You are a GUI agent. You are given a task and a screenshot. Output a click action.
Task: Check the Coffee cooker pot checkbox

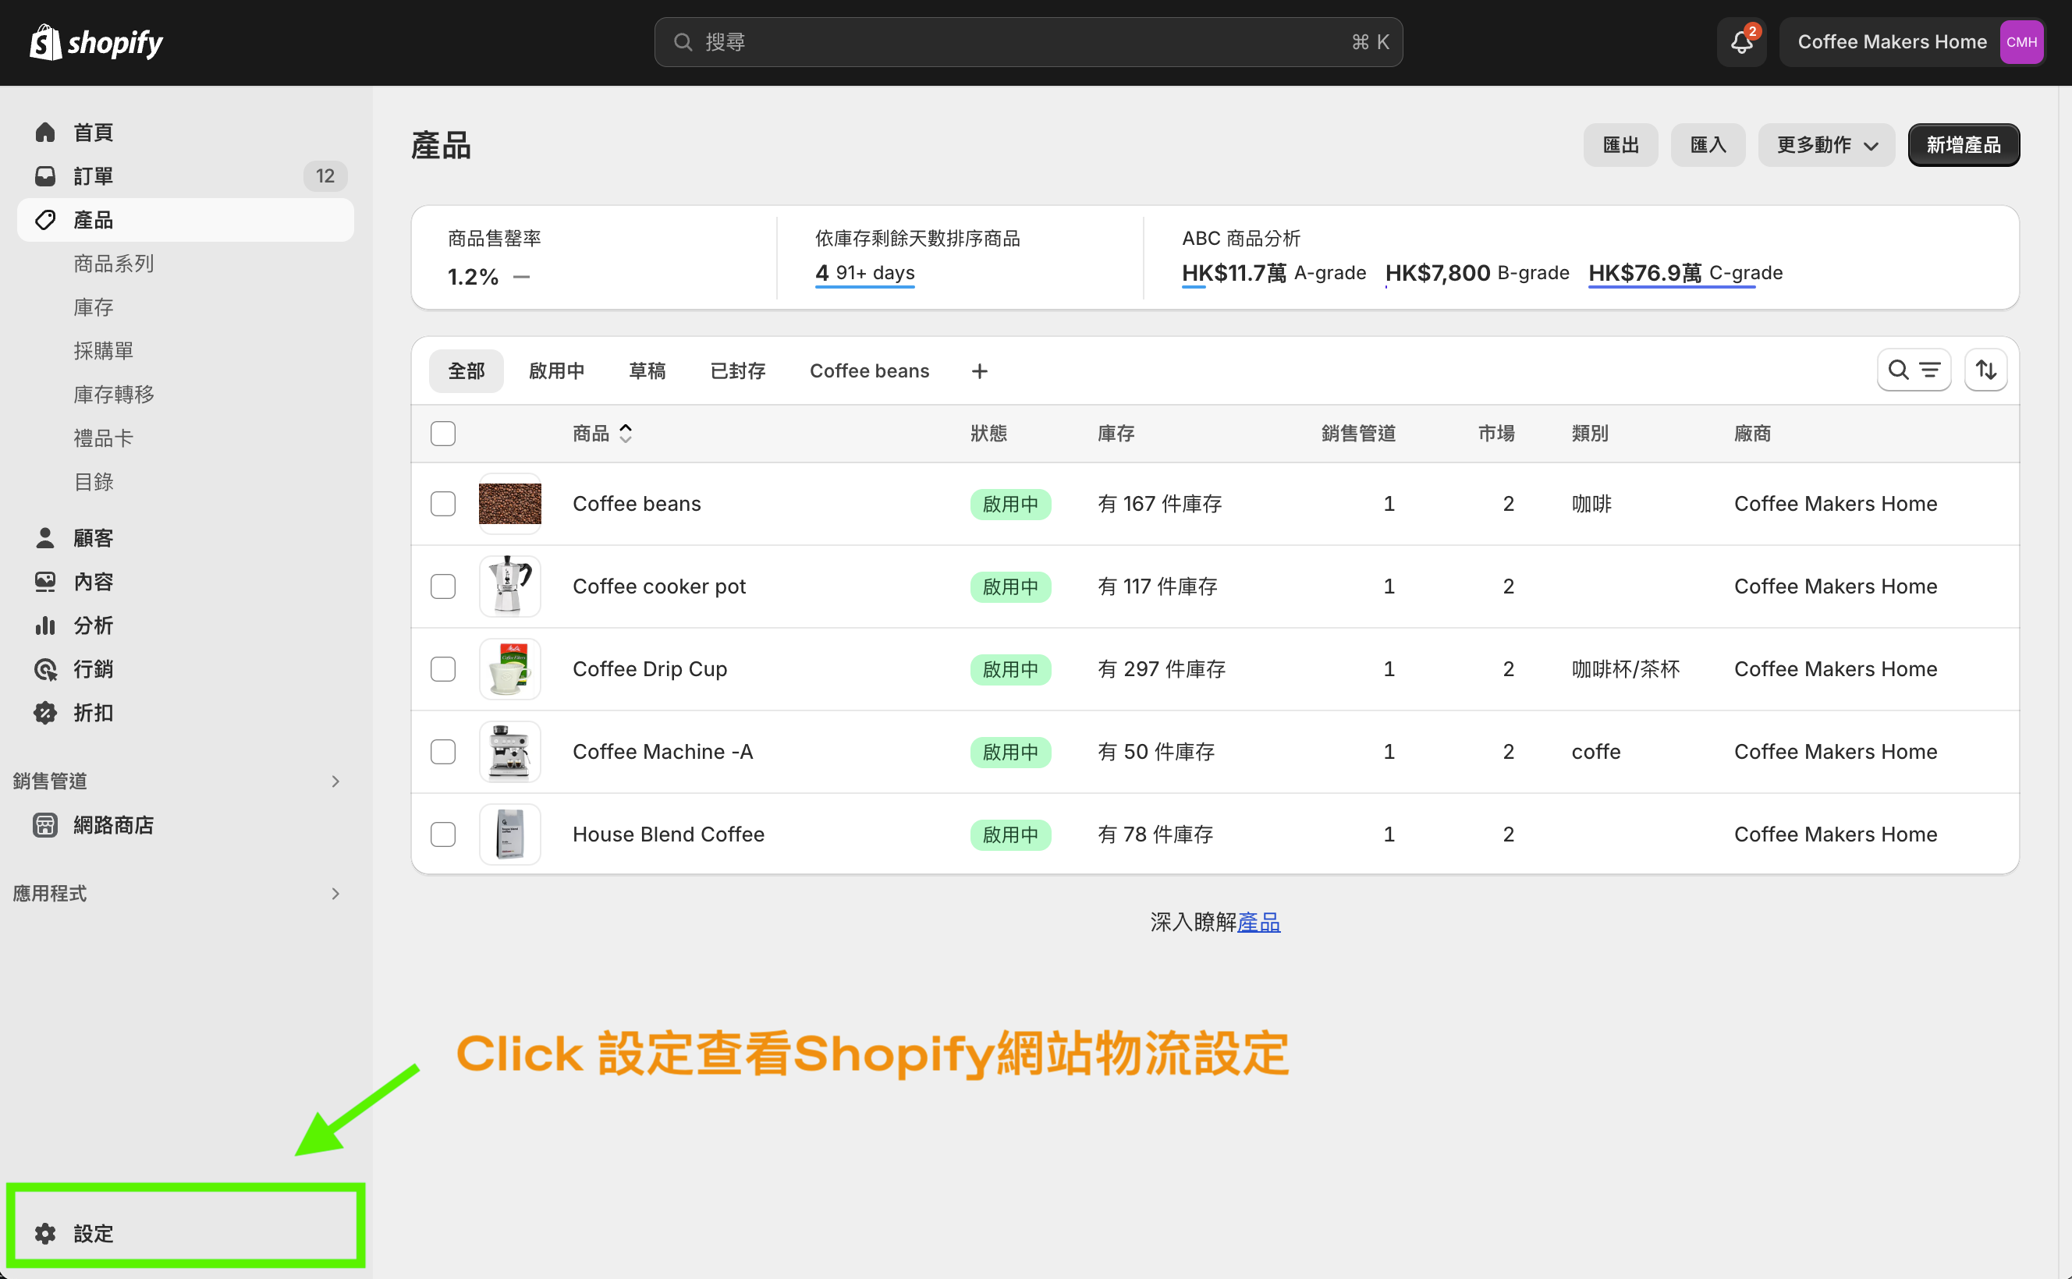coord(443,586)
